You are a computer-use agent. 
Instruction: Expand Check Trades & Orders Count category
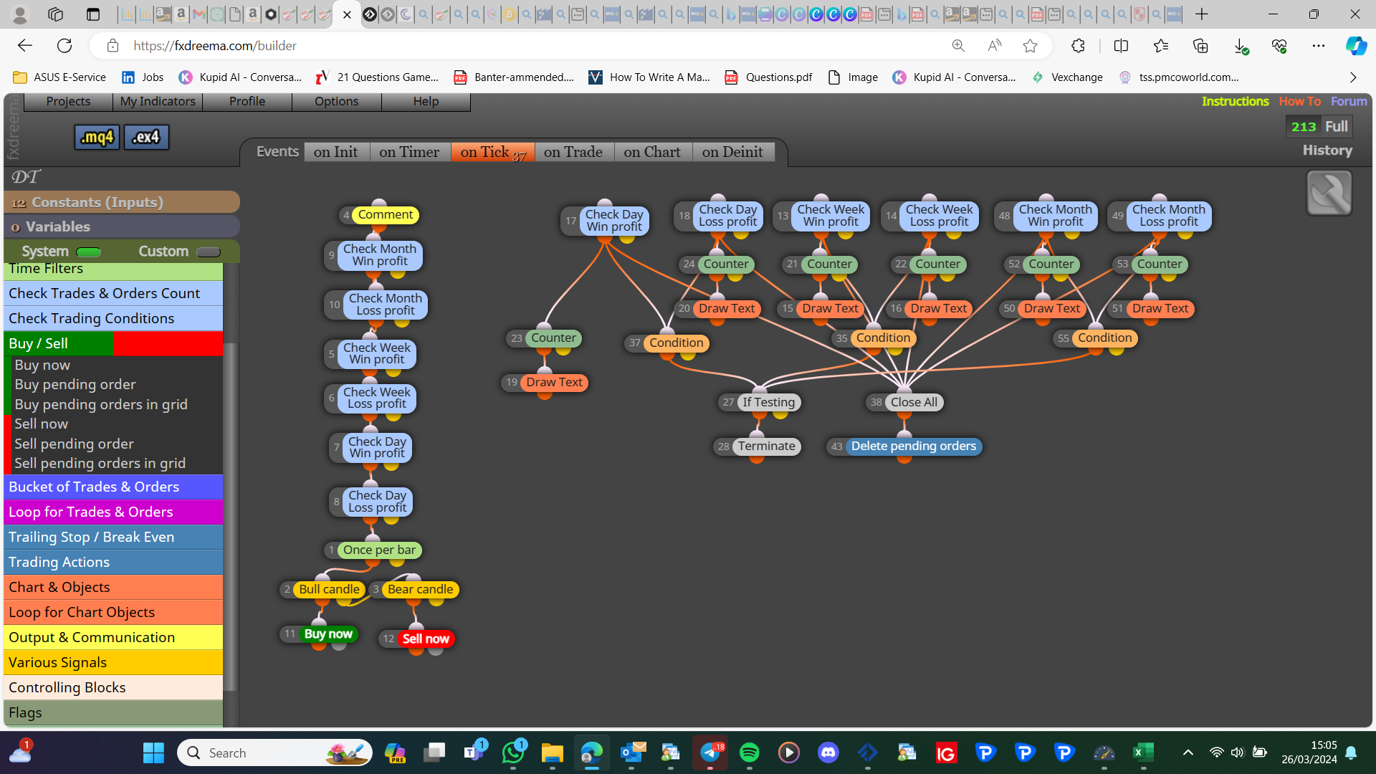(x=113, y=293)
